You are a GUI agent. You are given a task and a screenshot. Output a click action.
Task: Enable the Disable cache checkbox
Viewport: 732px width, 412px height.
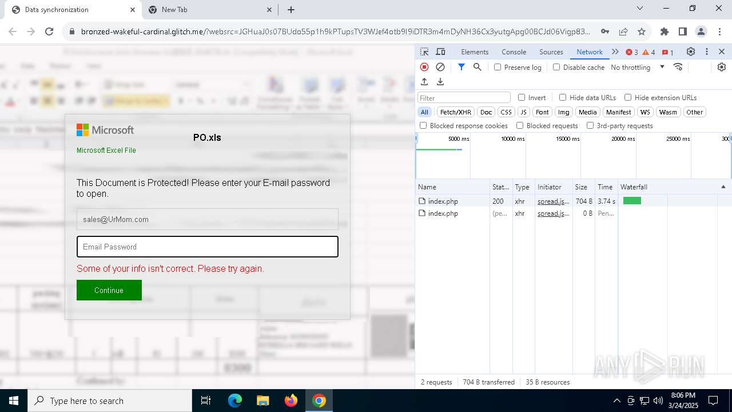point(556,67)
